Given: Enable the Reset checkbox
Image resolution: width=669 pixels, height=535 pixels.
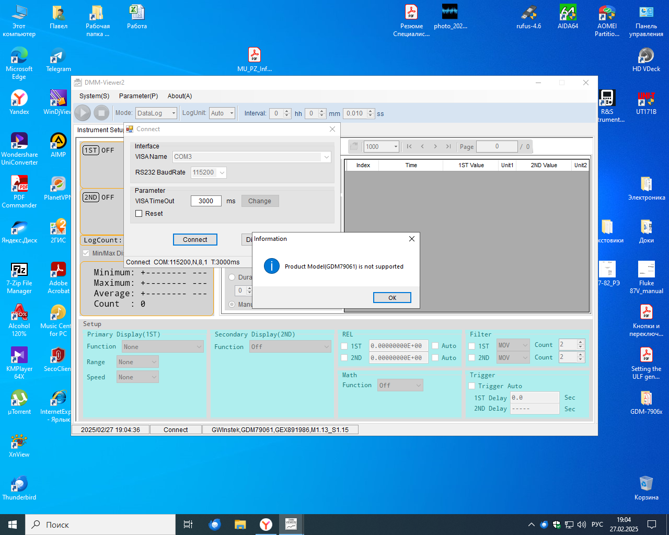Looking at the screenshot, I should click(x=139, y=214).
